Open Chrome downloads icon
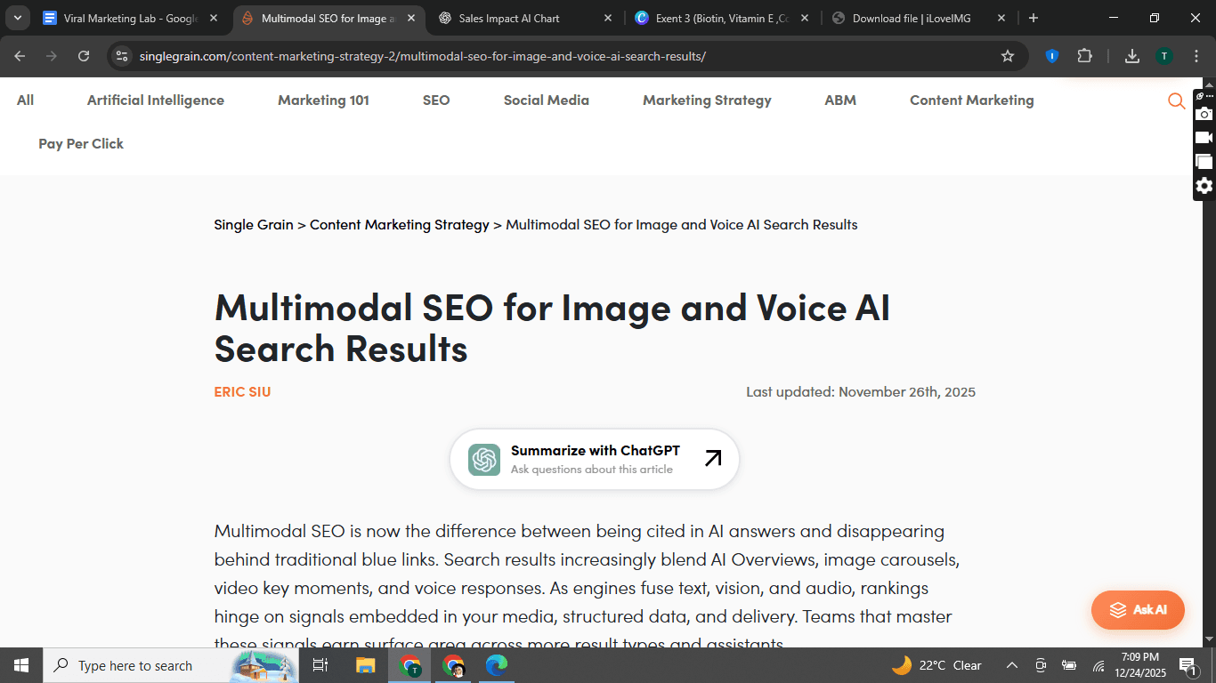The image size is (1216, 683). 1132,56
